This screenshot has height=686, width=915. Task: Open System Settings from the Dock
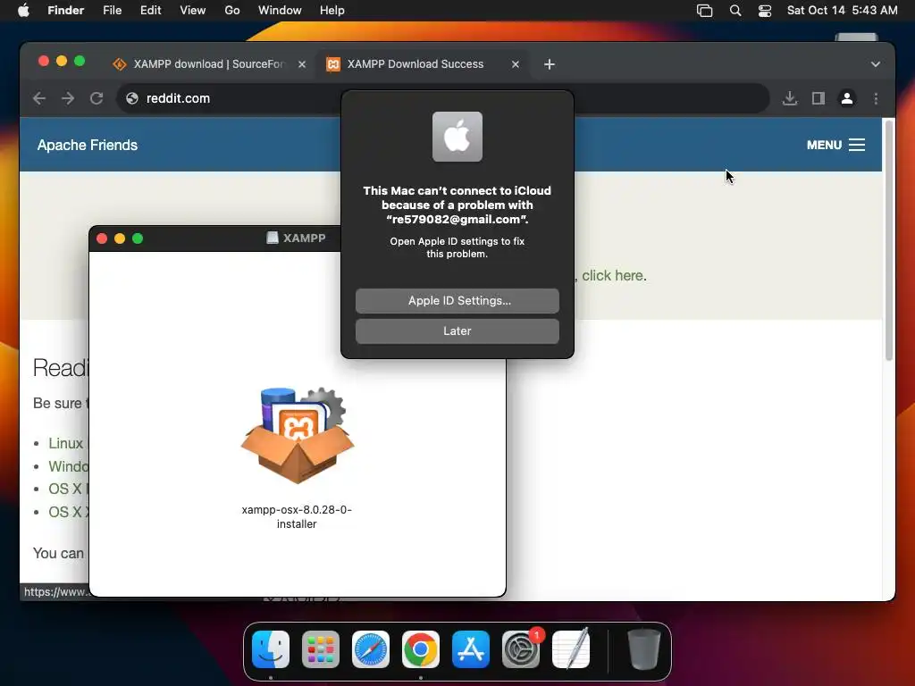pyautogui.click(x=521, y=649)
